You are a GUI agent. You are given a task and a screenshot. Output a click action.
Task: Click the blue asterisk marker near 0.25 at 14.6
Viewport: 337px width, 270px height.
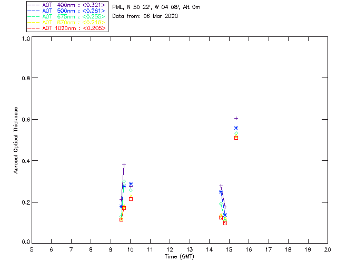pos(221,191)
